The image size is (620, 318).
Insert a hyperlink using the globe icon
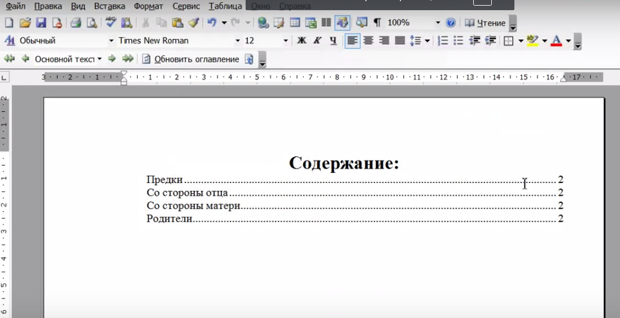(263, 23)
